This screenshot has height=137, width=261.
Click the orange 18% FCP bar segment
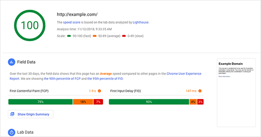[83, 102]
